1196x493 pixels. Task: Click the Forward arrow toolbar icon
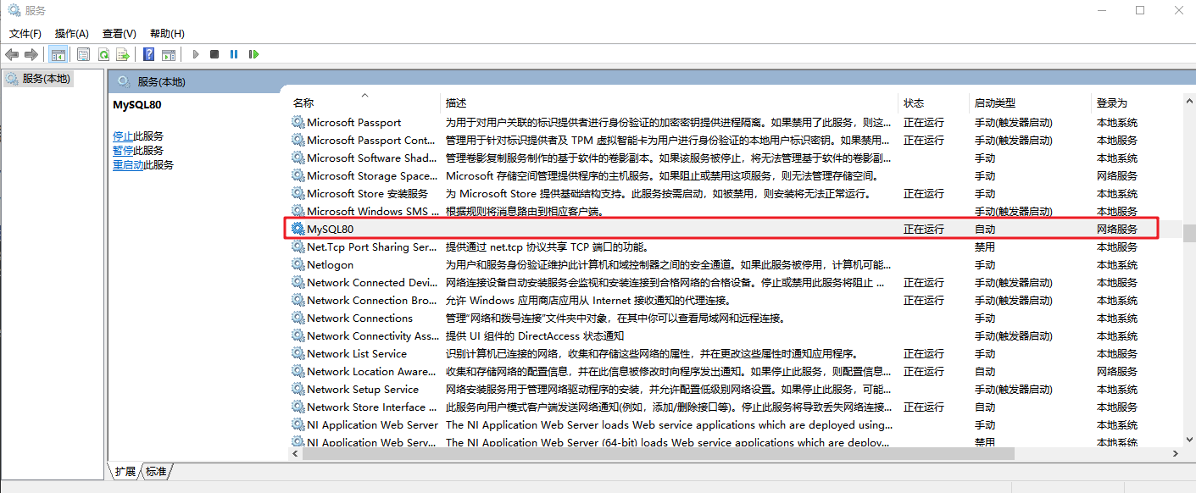pos(31,54)
